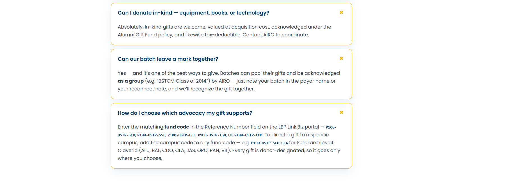Select the P100-USTP-SSF fund code
Viewport: 531px width, 196px height.
click(151, 135)
